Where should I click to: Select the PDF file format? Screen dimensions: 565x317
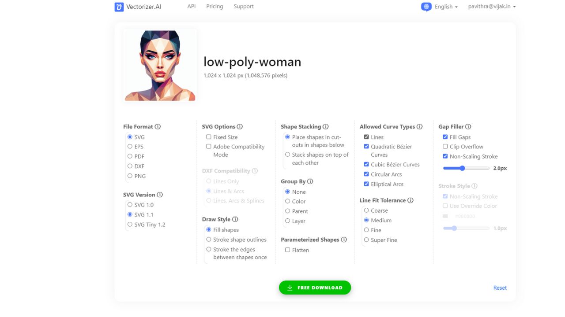[x=130, y=156]
